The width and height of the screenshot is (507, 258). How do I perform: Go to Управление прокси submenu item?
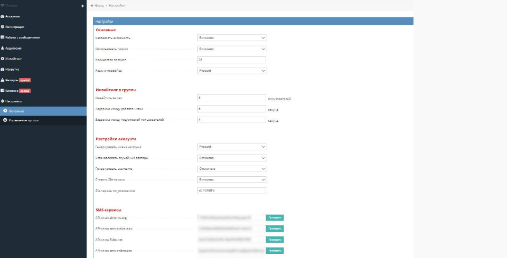point(23,120)
